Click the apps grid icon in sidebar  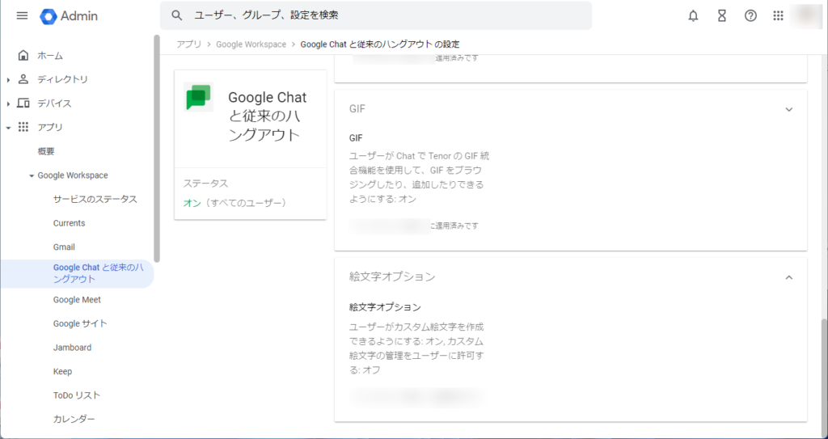23,127
